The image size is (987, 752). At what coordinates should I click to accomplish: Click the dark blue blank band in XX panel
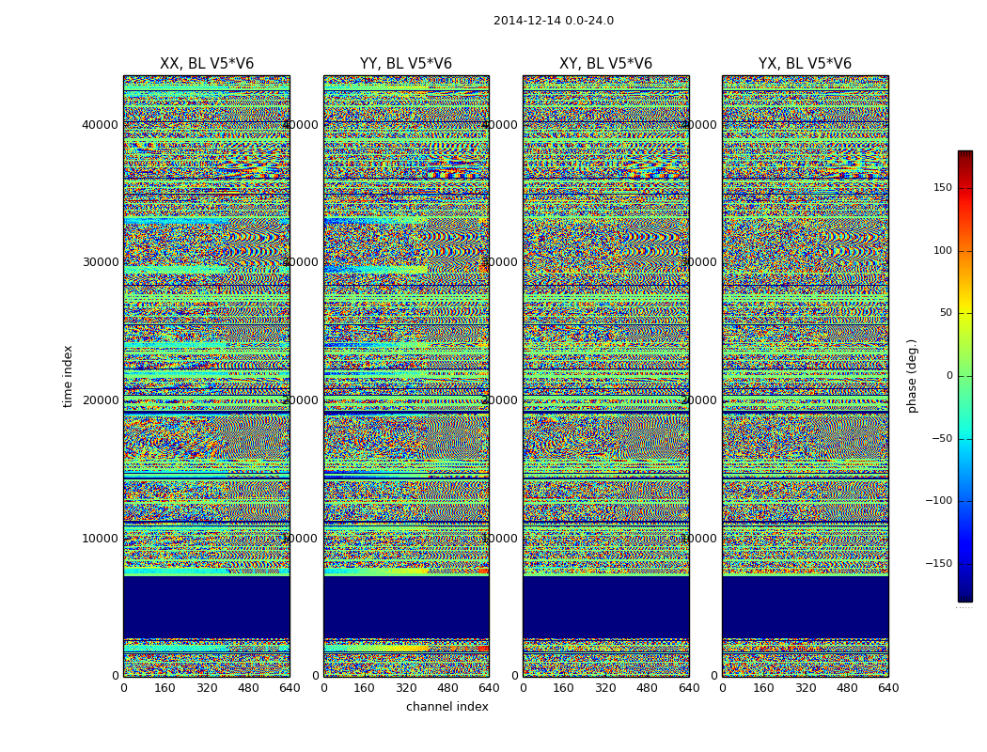pos(207,606)
